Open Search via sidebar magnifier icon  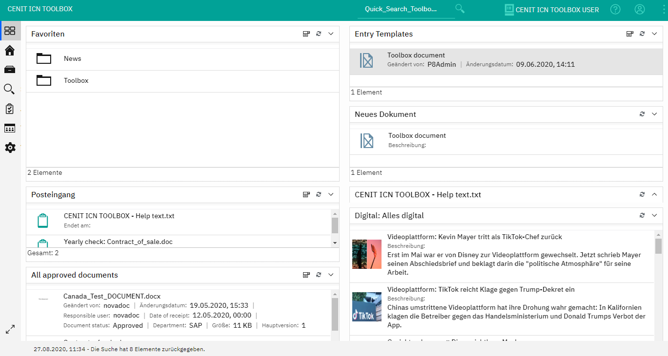pyautogui.click(x=10, y=89)
